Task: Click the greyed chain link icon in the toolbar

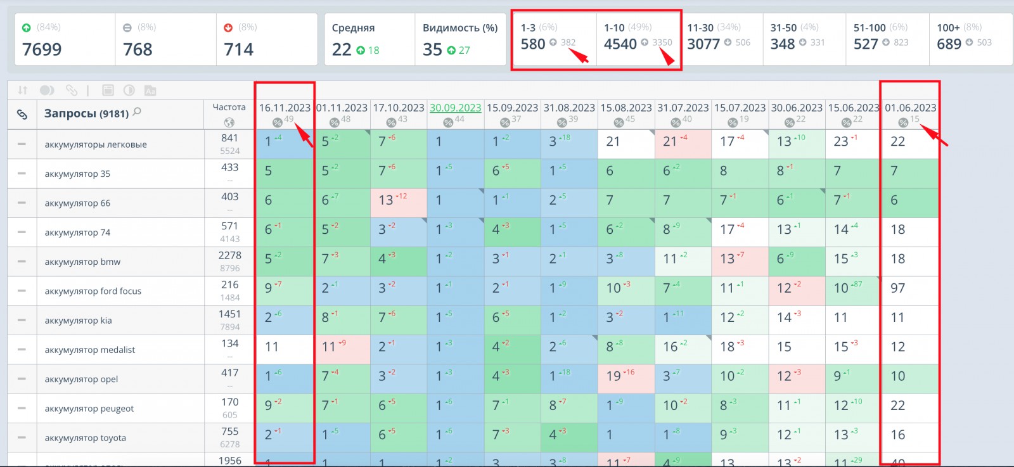Action: tap(72, 91)
